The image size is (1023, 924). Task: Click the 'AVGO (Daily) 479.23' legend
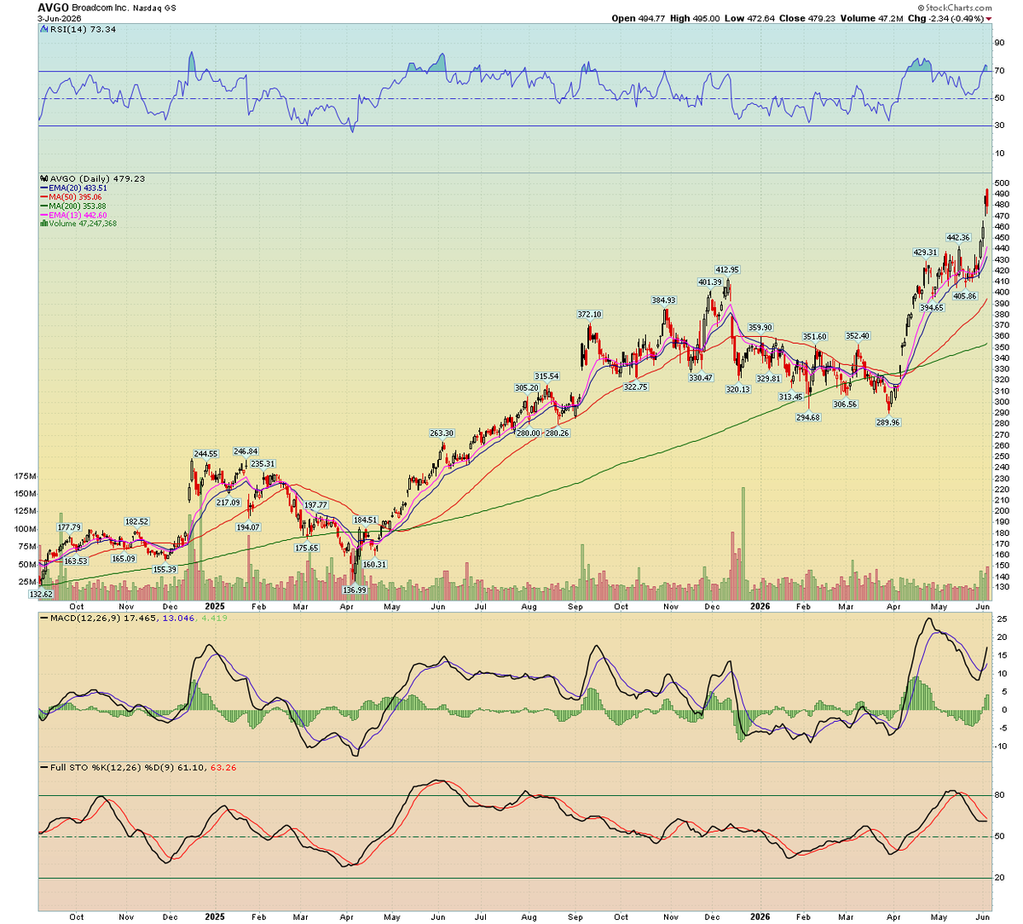[92, 178]
